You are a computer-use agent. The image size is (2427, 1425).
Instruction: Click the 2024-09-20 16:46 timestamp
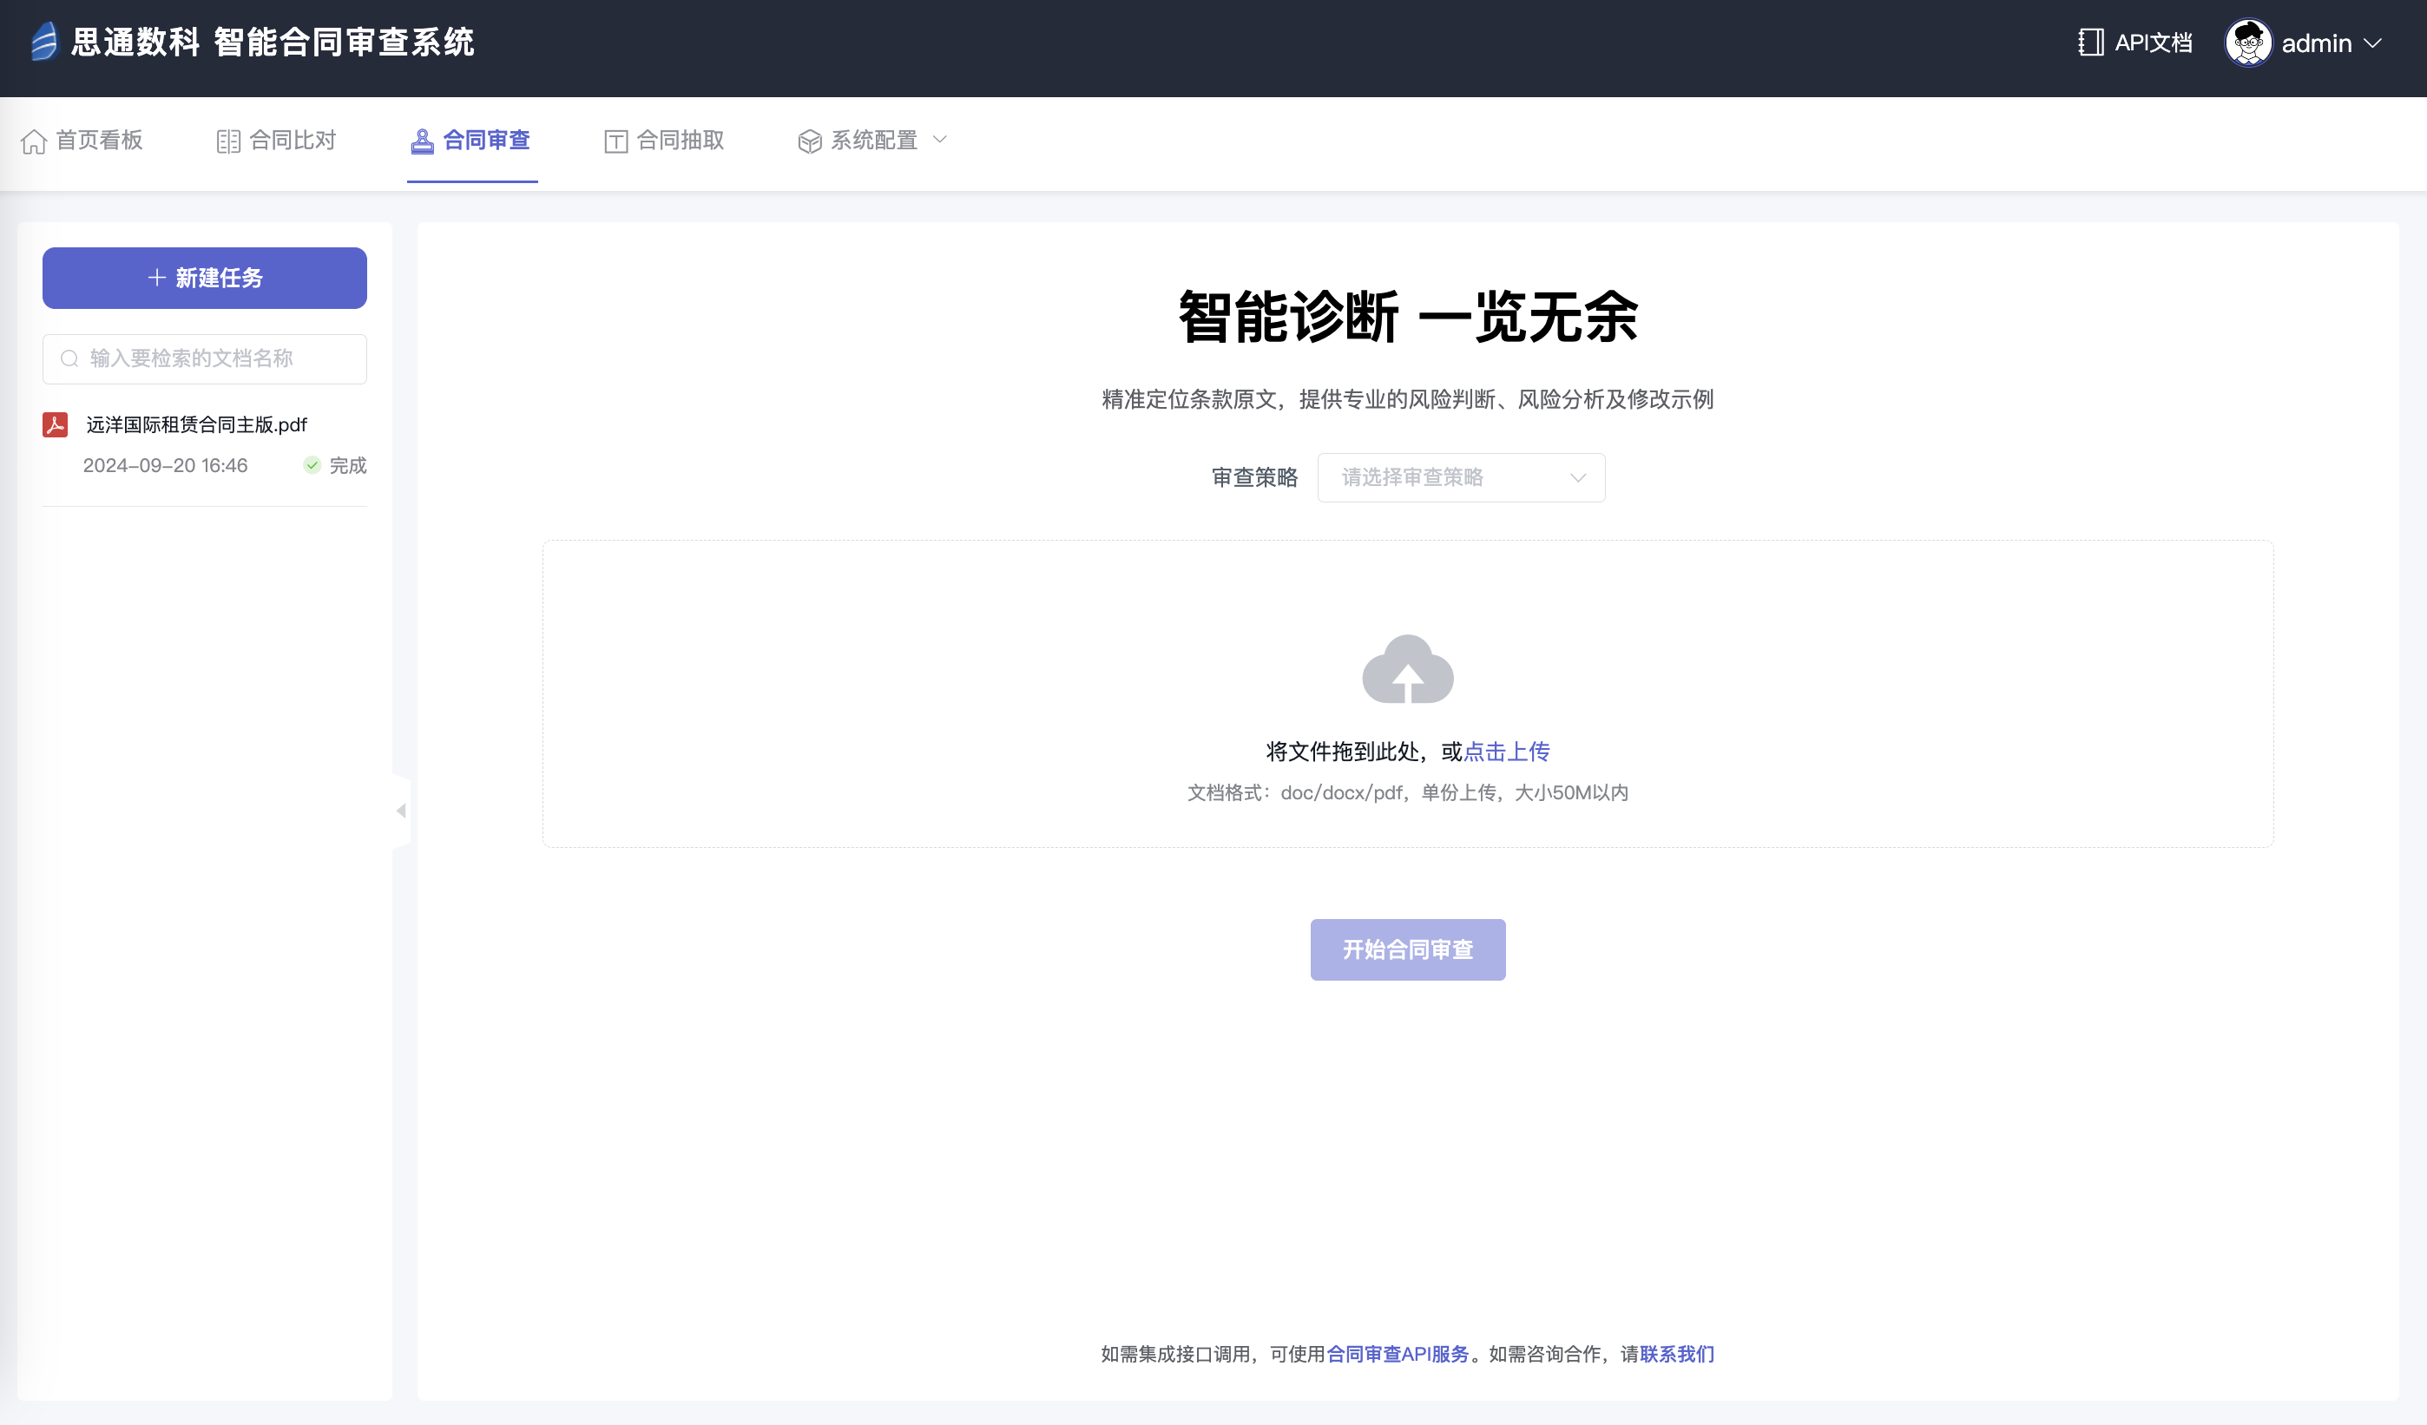coord(165,466)
